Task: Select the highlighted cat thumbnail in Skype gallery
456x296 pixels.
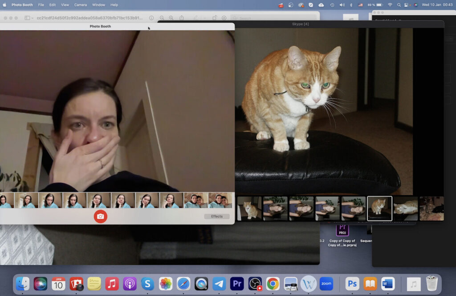Action: (x=379, y=208)
